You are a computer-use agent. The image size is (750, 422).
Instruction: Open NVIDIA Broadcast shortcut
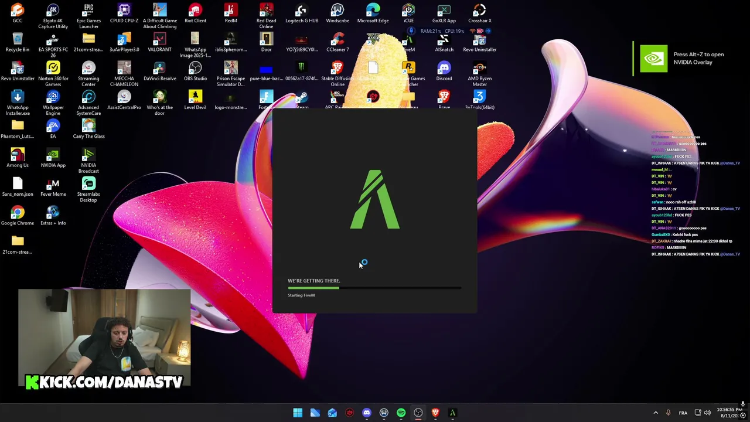tap(88, 160)
